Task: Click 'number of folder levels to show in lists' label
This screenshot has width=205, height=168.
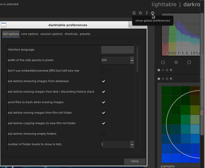Action: click(x=35, y=144)
